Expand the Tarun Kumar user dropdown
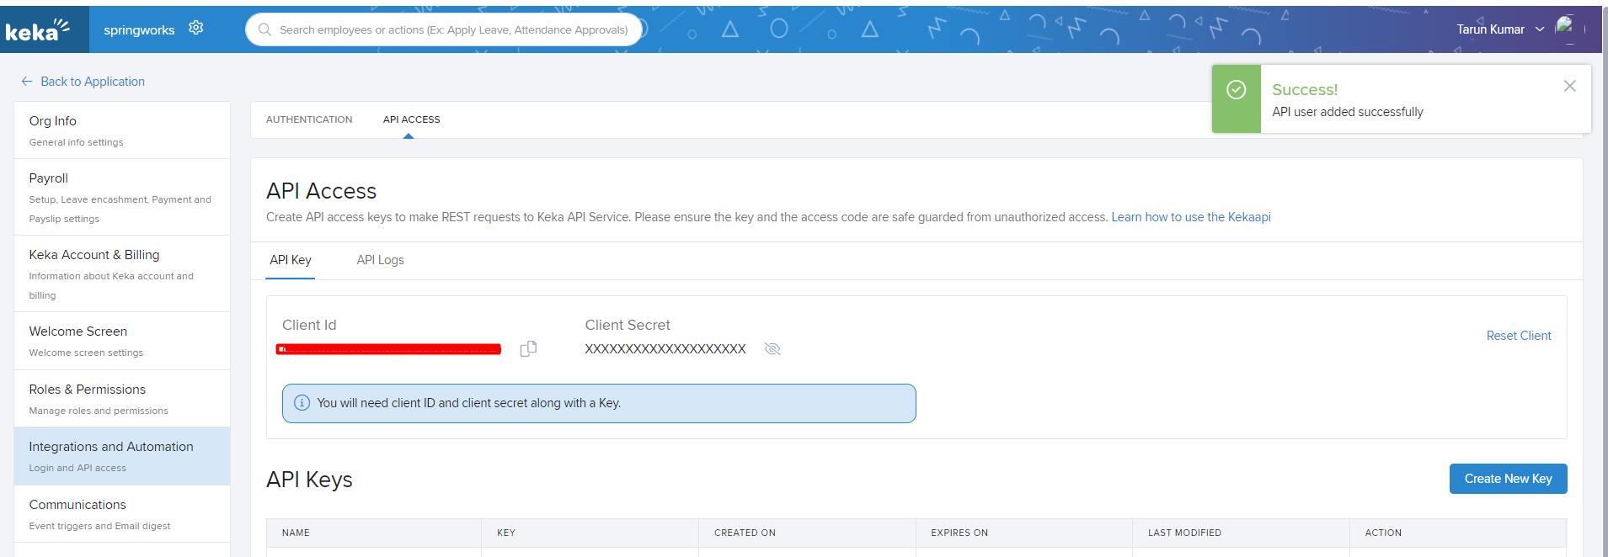Screen dimensions: 1608x557 pos(1540,29)
